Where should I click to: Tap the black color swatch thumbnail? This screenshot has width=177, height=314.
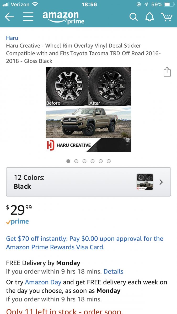click(145, 182)
